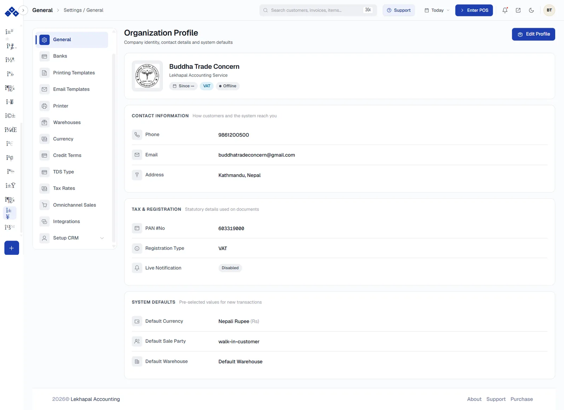Click the Lekhapal diamond logo
564x410 pixels.
[x=12, y=12]
